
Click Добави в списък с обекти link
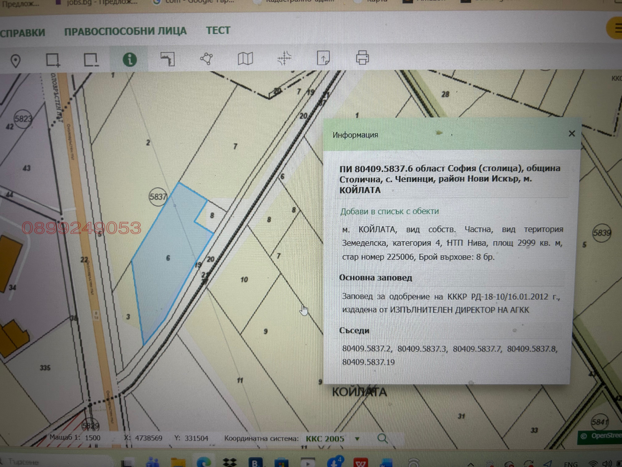389,211
